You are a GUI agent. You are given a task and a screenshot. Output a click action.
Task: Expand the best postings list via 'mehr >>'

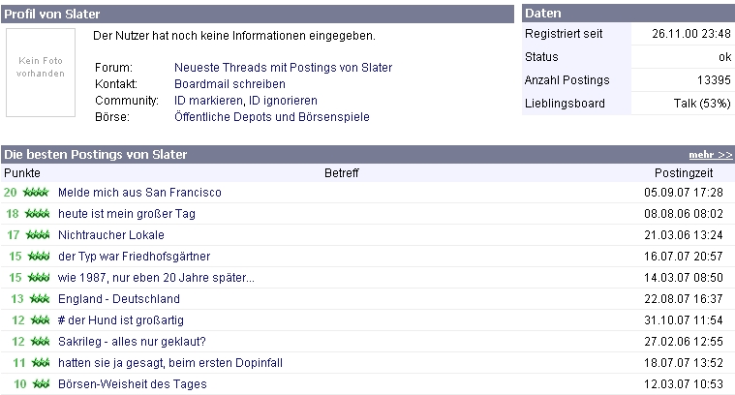710,155
